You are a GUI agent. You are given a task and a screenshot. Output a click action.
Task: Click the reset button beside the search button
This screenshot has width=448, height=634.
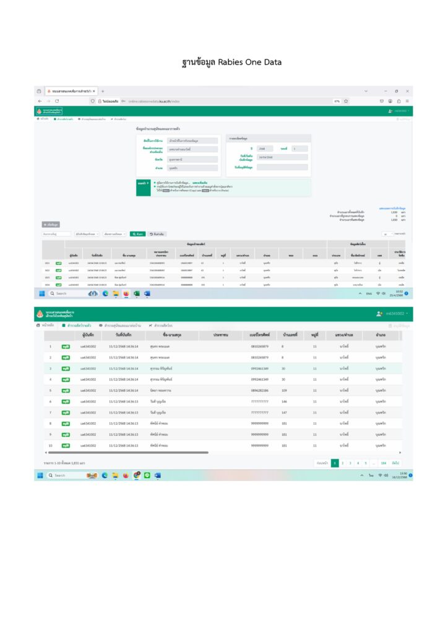(x=157, y=234)
